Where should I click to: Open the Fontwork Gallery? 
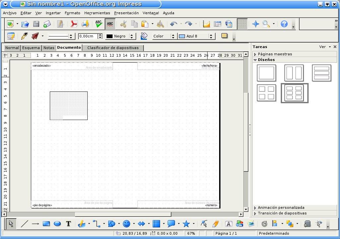[228, 224]
